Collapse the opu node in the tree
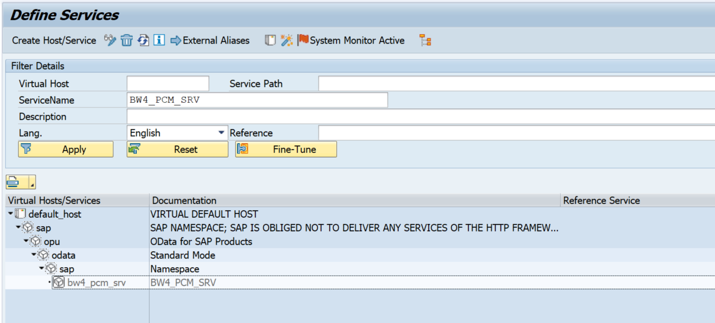 pos(26,242)
